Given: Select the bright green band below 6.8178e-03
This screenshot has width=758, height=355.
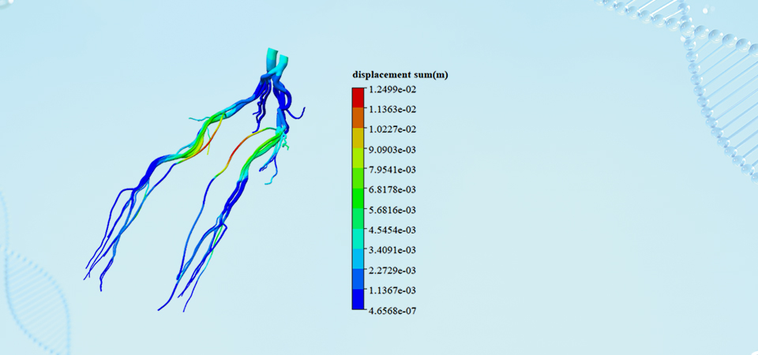Looking at the screenshot, I should tap(358, 200).
